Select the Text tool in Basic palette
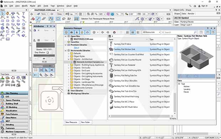 pyautogui.click(x=24, y=13)
